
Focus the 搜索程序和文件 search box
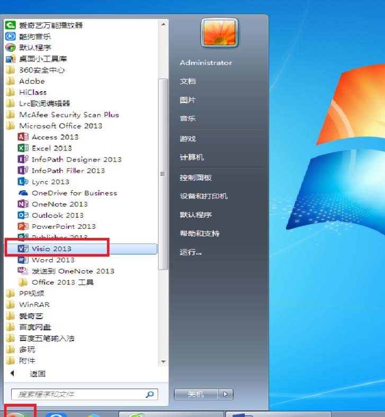coord(85,394)
